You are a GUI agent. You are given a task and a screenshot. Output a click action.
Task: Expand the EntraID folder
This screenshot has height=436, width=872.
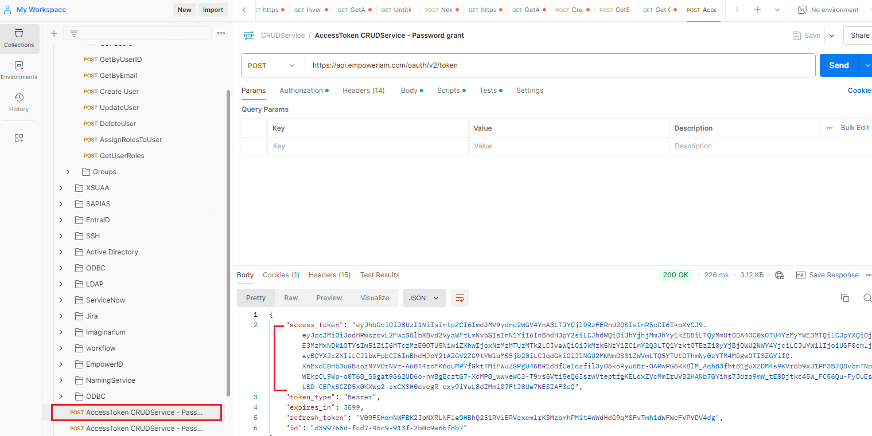pos(61,220)
